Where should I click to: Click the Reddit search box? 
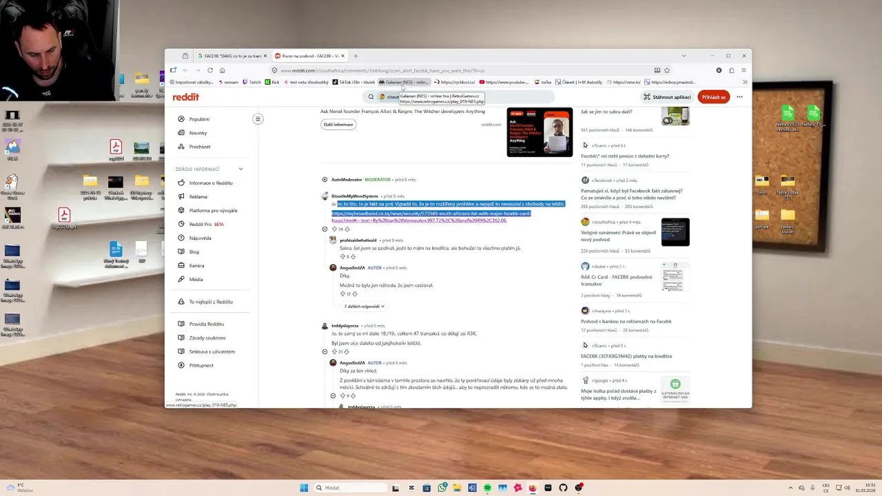(458, 97)
